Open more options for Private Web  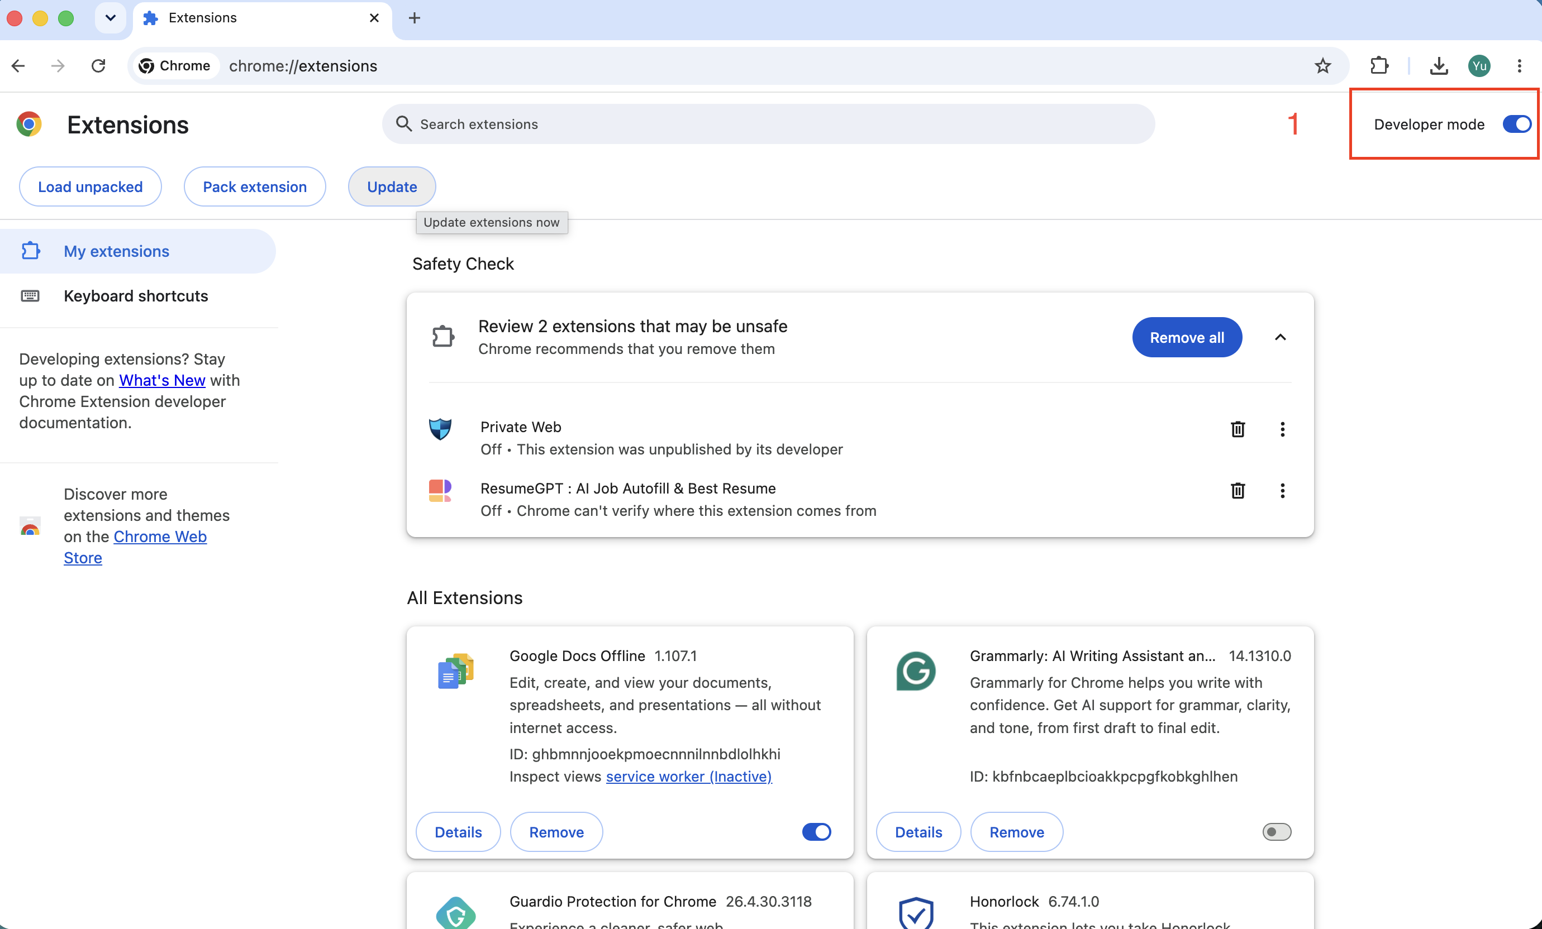point(1282,429)
